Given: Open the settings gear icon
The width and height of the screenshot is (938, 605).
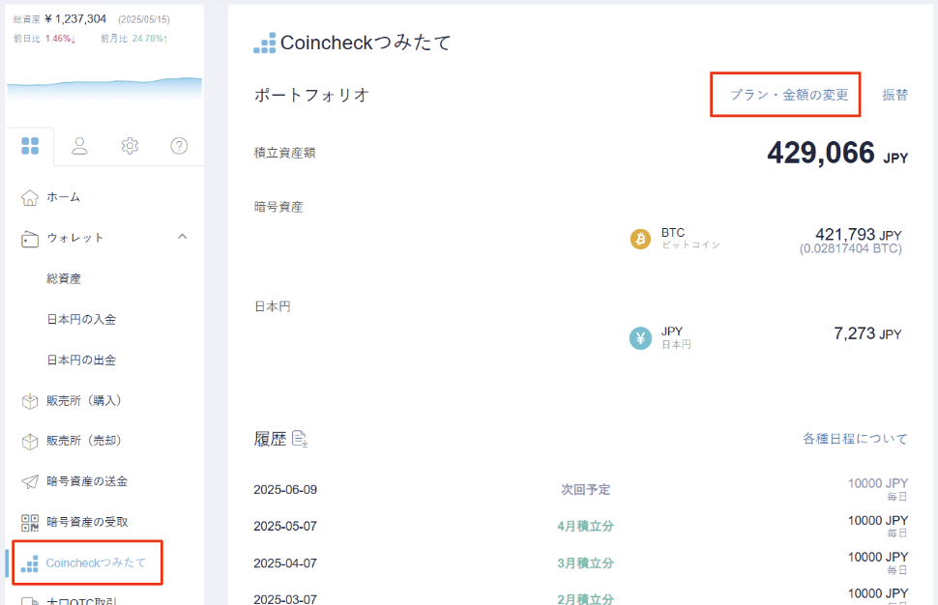Looking at the screenshot, I should [130, 146].
